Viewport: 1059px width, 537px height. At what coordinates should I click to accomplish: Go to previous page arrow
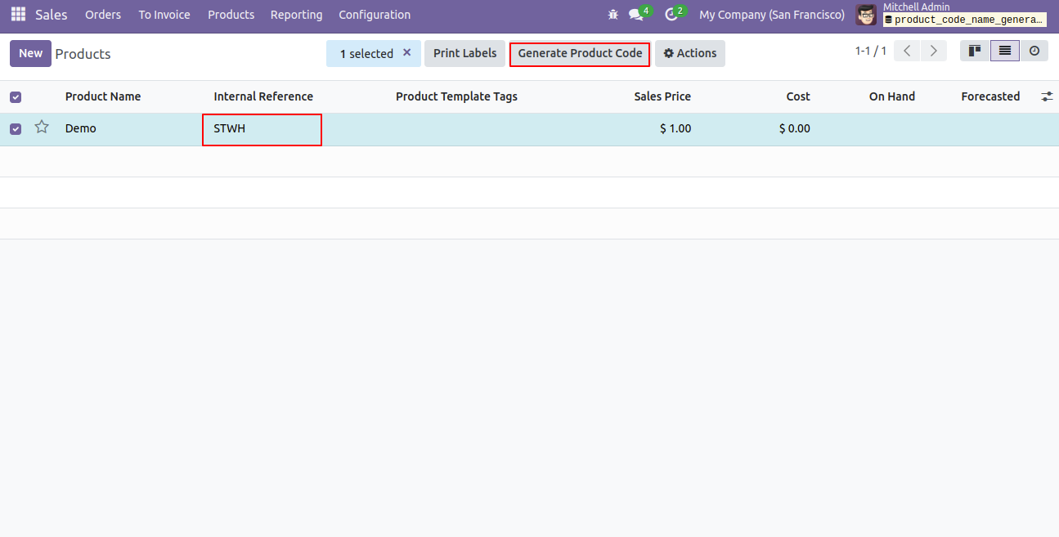907,51
